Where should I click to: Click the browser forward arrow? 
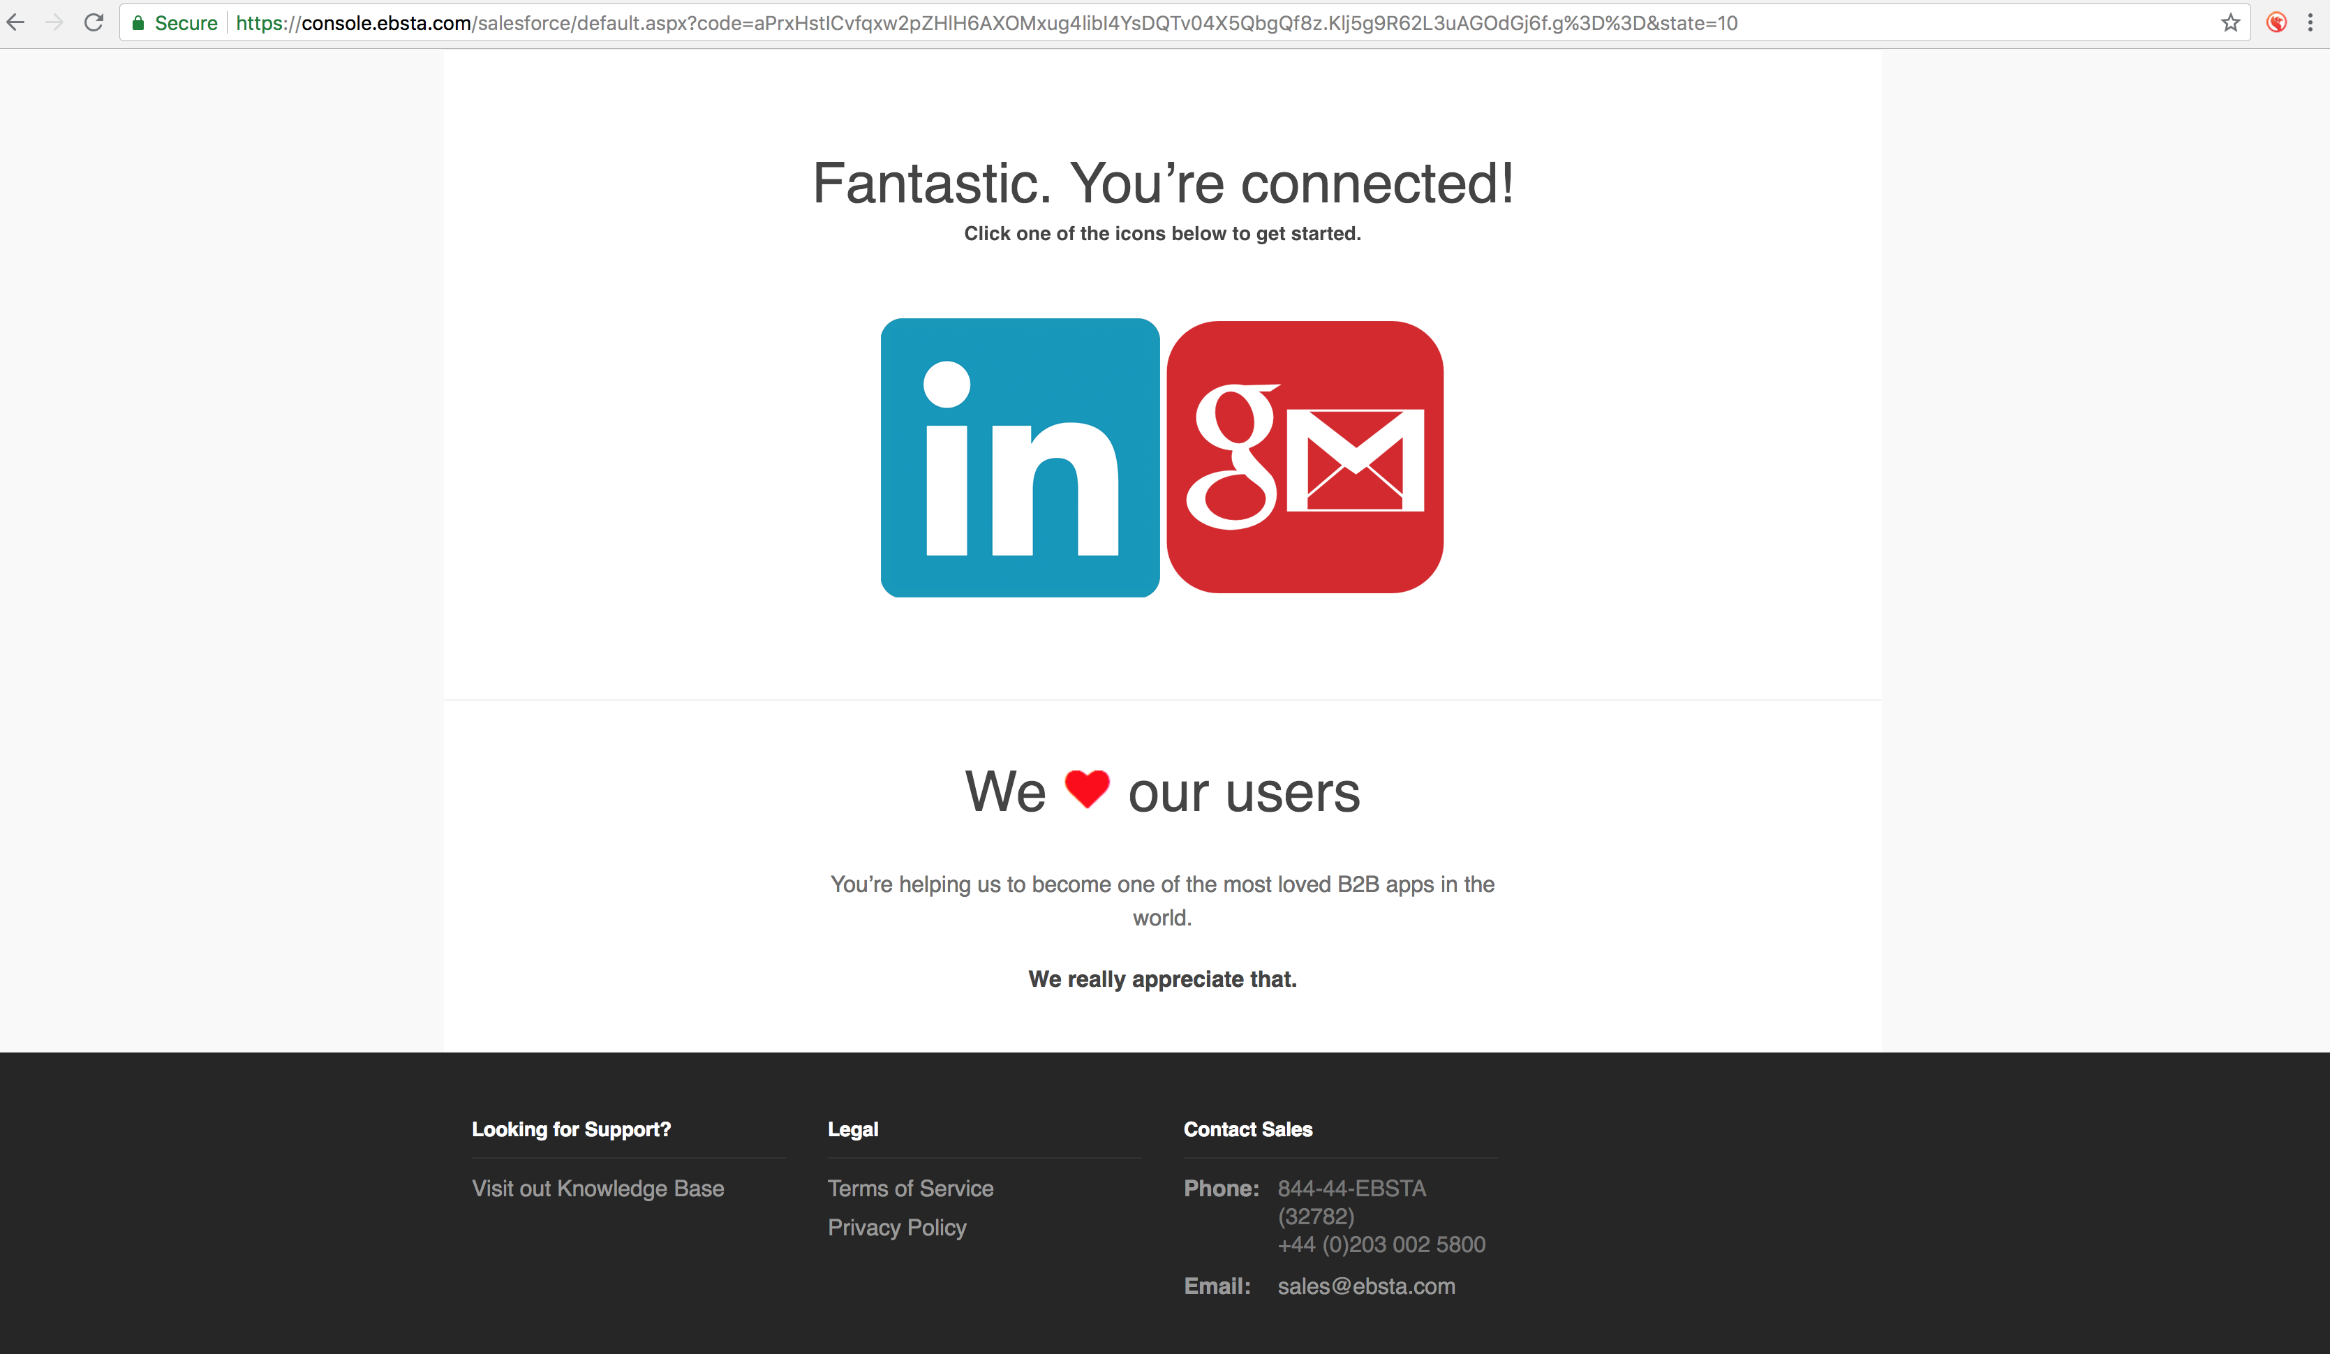54,22
